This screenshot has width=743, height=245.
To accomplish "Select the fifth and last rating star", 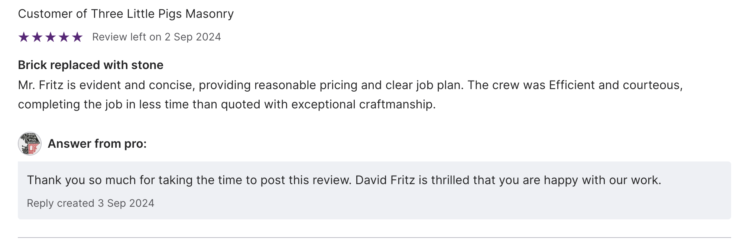I will tap(77, 37).
